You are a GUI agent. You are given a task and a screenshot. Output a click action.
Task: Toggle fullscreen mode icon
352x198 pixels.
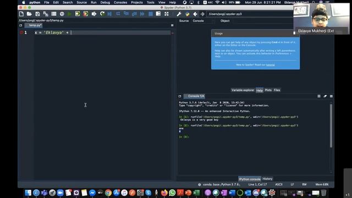pos(166,14)
